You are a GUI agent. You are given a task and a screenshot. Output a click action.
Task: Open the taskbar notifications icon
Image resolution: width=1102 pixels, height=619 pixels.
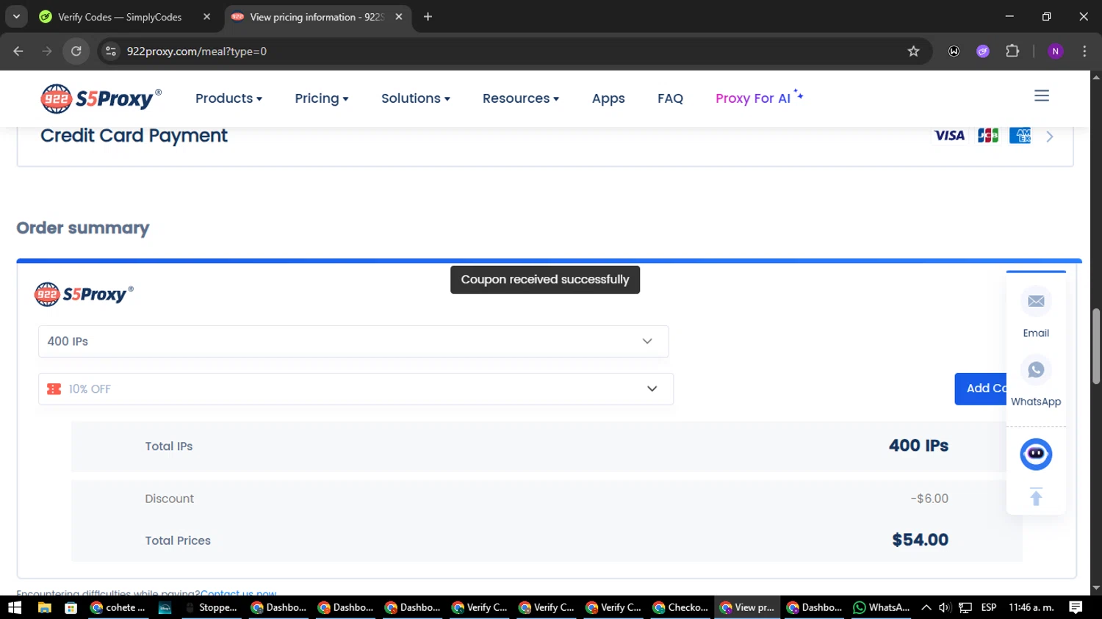(1076, 607)
